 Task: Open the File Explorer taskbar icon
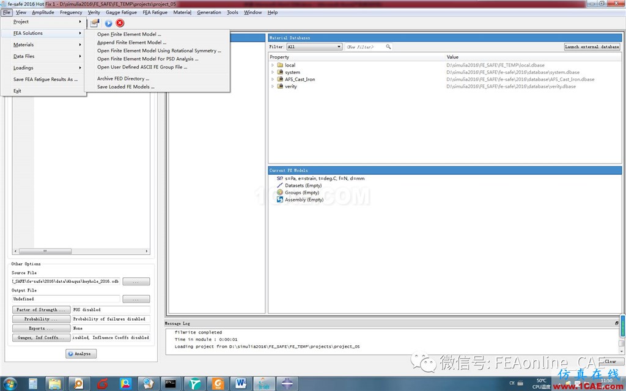click(54, 384)
